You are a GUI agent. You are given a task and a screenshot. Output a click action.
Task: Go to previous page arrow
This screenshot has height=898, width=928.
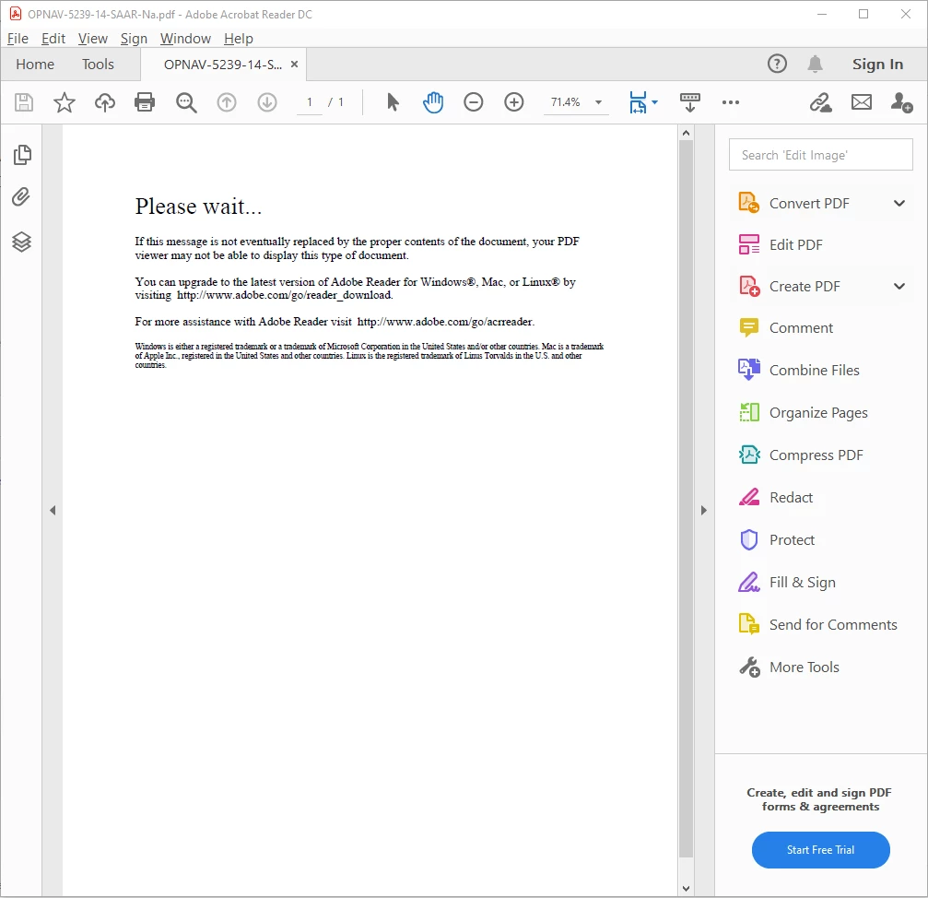point(227,102)
